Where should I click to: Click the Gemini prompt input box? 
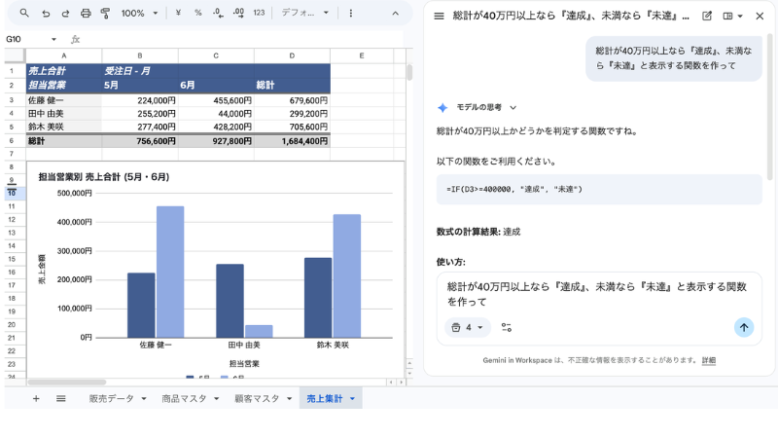click(x=599, y=294)
